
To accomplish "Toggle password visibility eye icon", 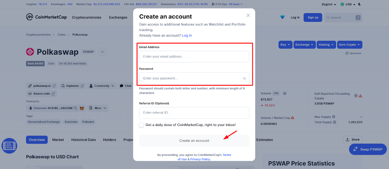I will (x=244, y=78).
